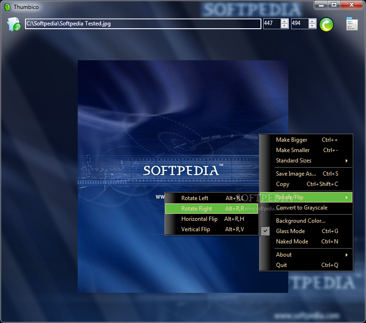Expand the About submenu

(306, 255)
